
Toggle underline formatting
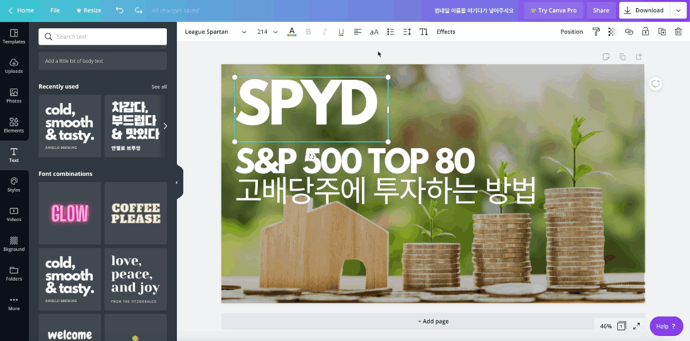click(341, 32)
